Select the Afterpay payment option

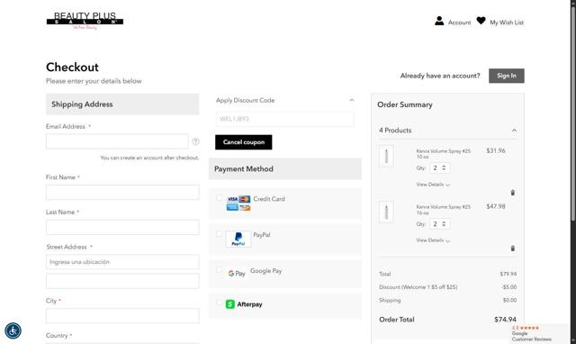[x=219, y=303]
